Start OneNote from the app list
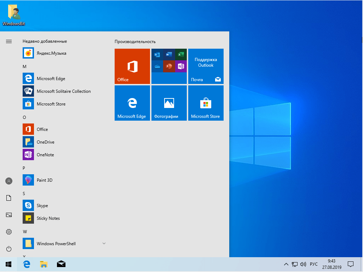This screenshot has width=363, height=272. tap(46, 155)
